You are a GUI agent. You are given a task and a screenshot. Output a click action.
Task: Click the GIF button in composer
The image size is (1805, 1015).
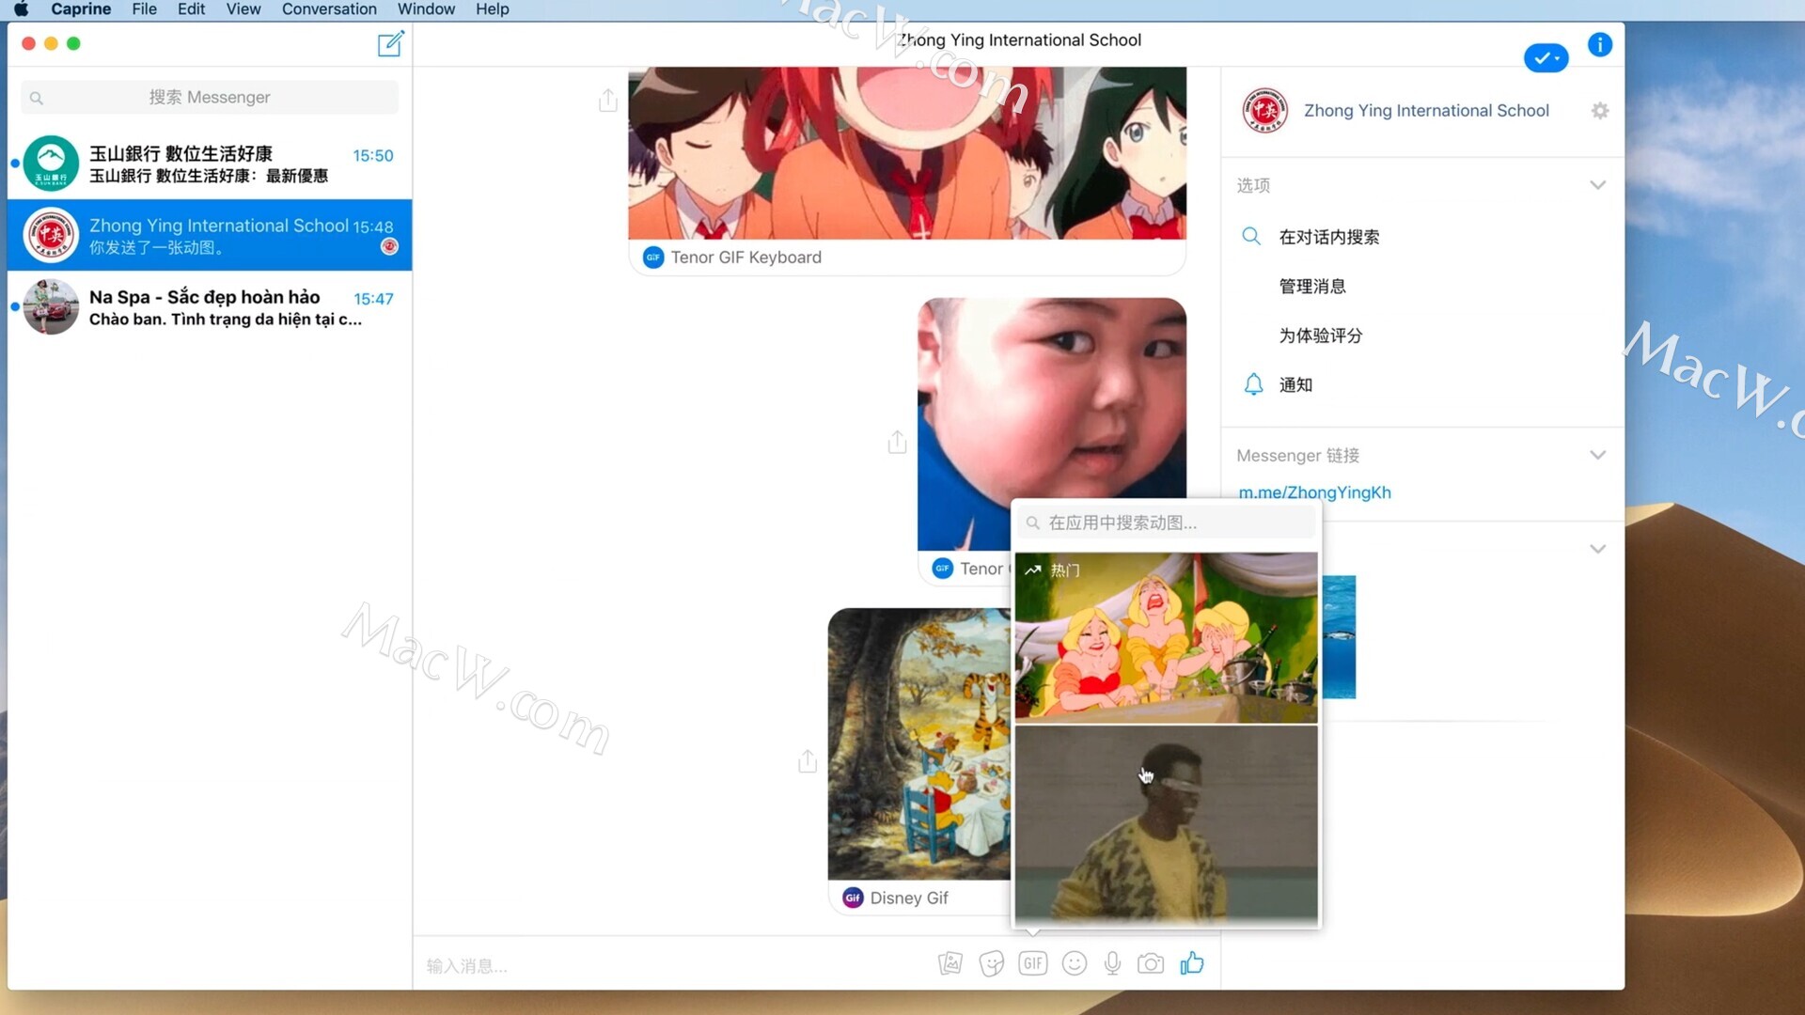1032,963
